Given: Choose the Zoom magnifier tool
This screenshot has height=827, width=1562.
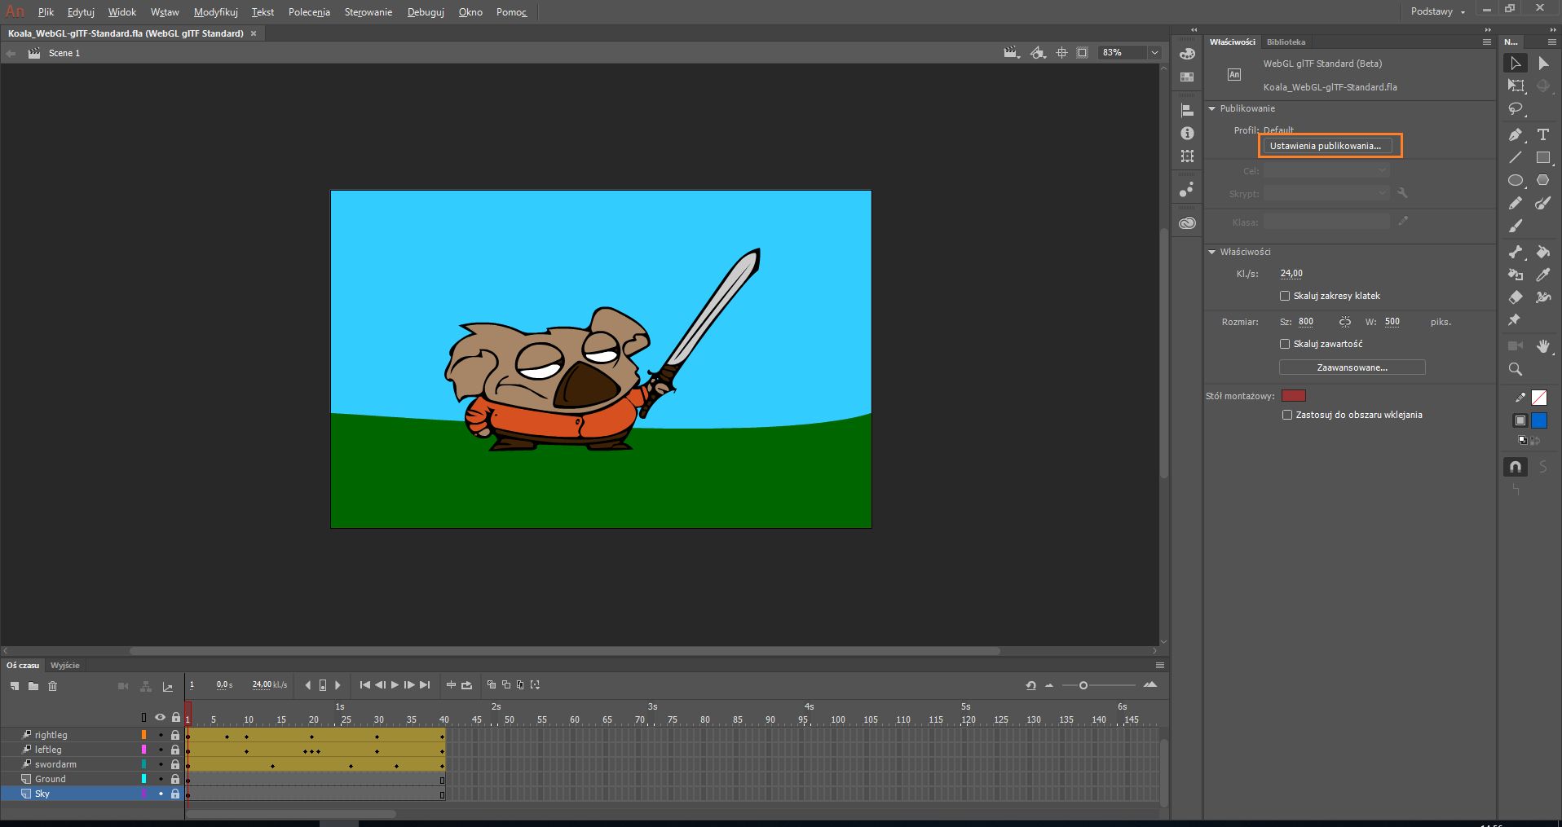Looking at the screenshot, I should click(x=1515, y=369).
